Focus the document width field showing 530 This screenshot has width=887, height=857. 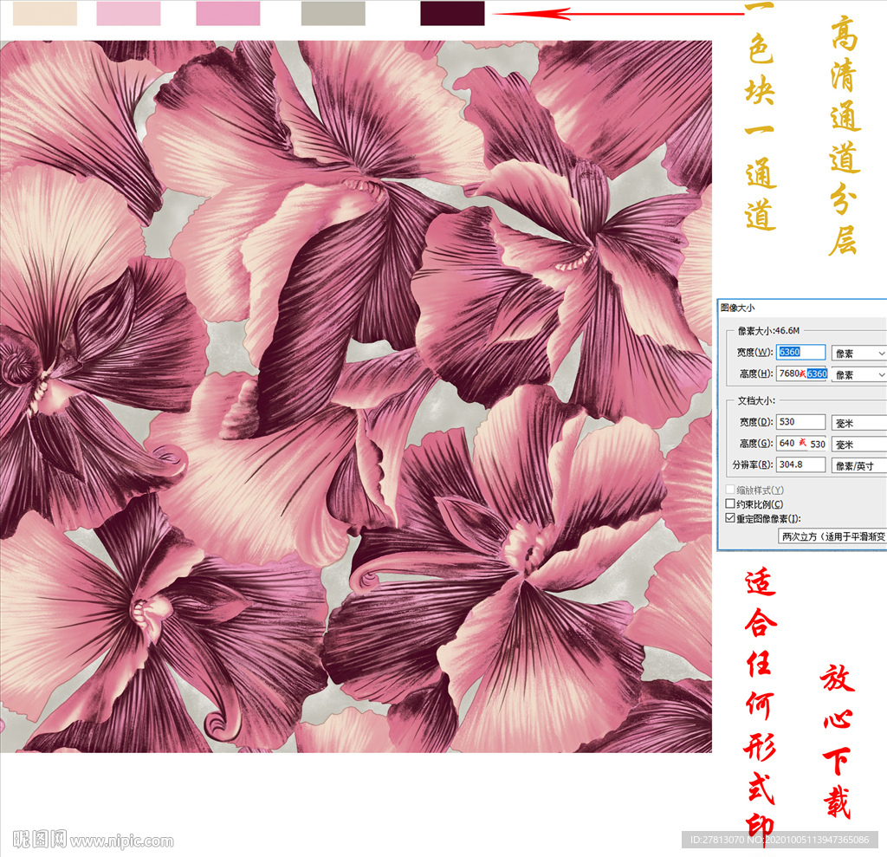pos(800,422)
